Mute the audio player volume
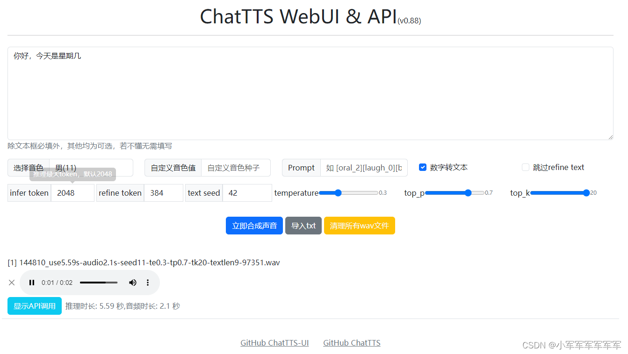The image size is (628, 354). pyautogui.click(x=133, y=283)
